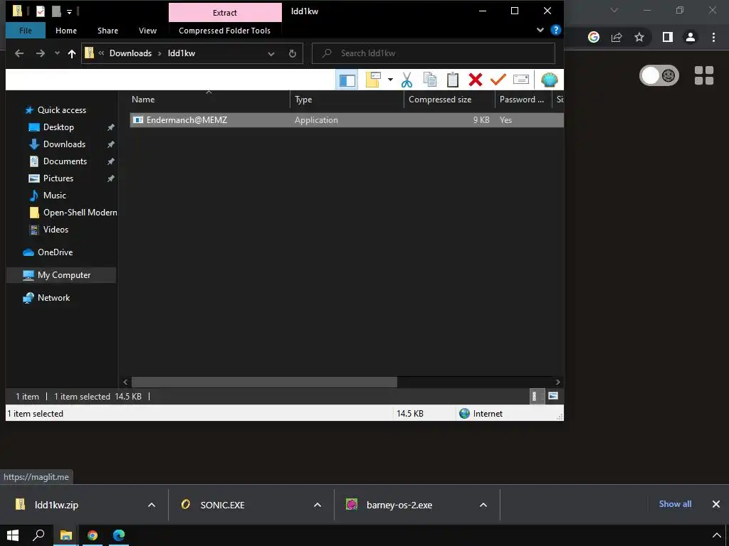Go forward with the right arrow
This screenshot has height=546, width=729.
(x=41, y=53)
